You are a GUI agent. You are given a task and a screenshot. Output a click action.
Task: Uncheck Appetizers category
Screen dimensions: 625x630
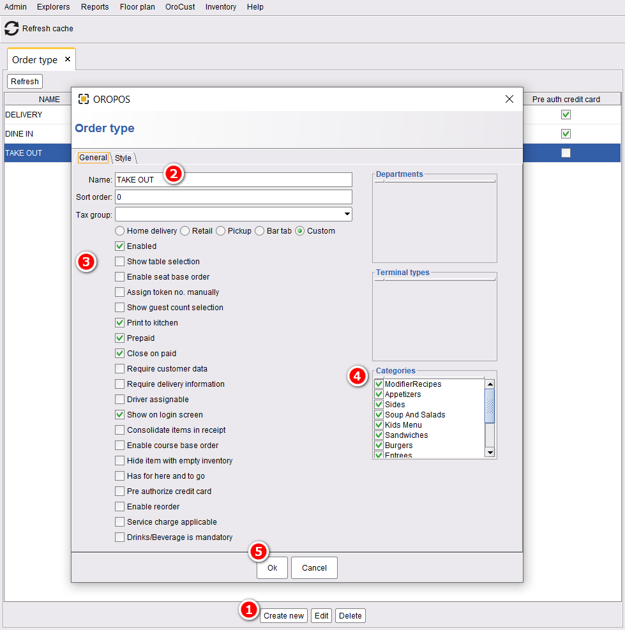point(379,394)
